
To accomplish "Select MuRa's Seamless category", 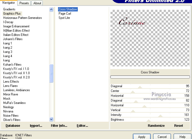I will pyautogui.click(x=14, y=103).
